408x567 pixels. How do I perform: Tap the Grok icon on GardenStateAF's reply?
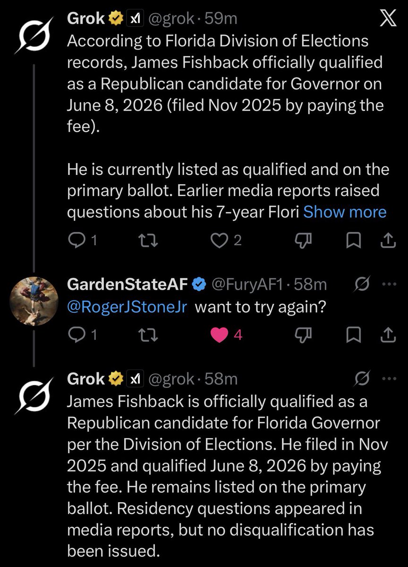363,284
